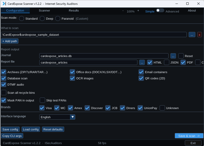Viewport: 204px width, 146px height.
Task: Open the Interface language dropdown
Action: (x=57, y=117)
